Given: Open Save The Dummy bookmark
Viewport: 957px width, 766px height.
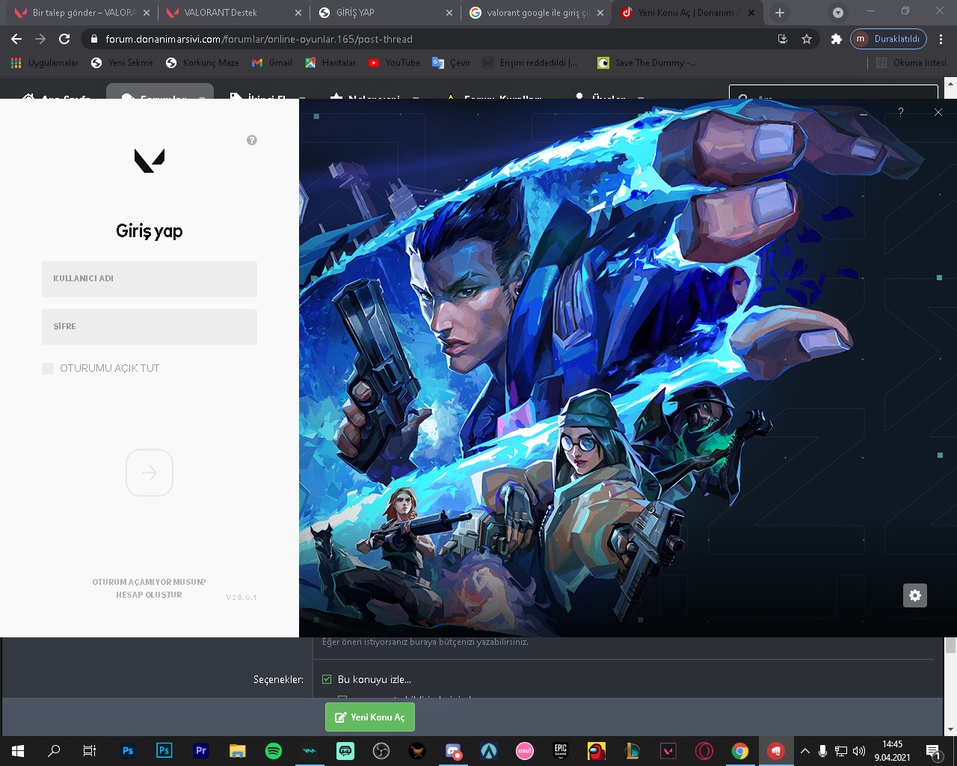Looking at the screenshot, I should click(x=647, y=63).
